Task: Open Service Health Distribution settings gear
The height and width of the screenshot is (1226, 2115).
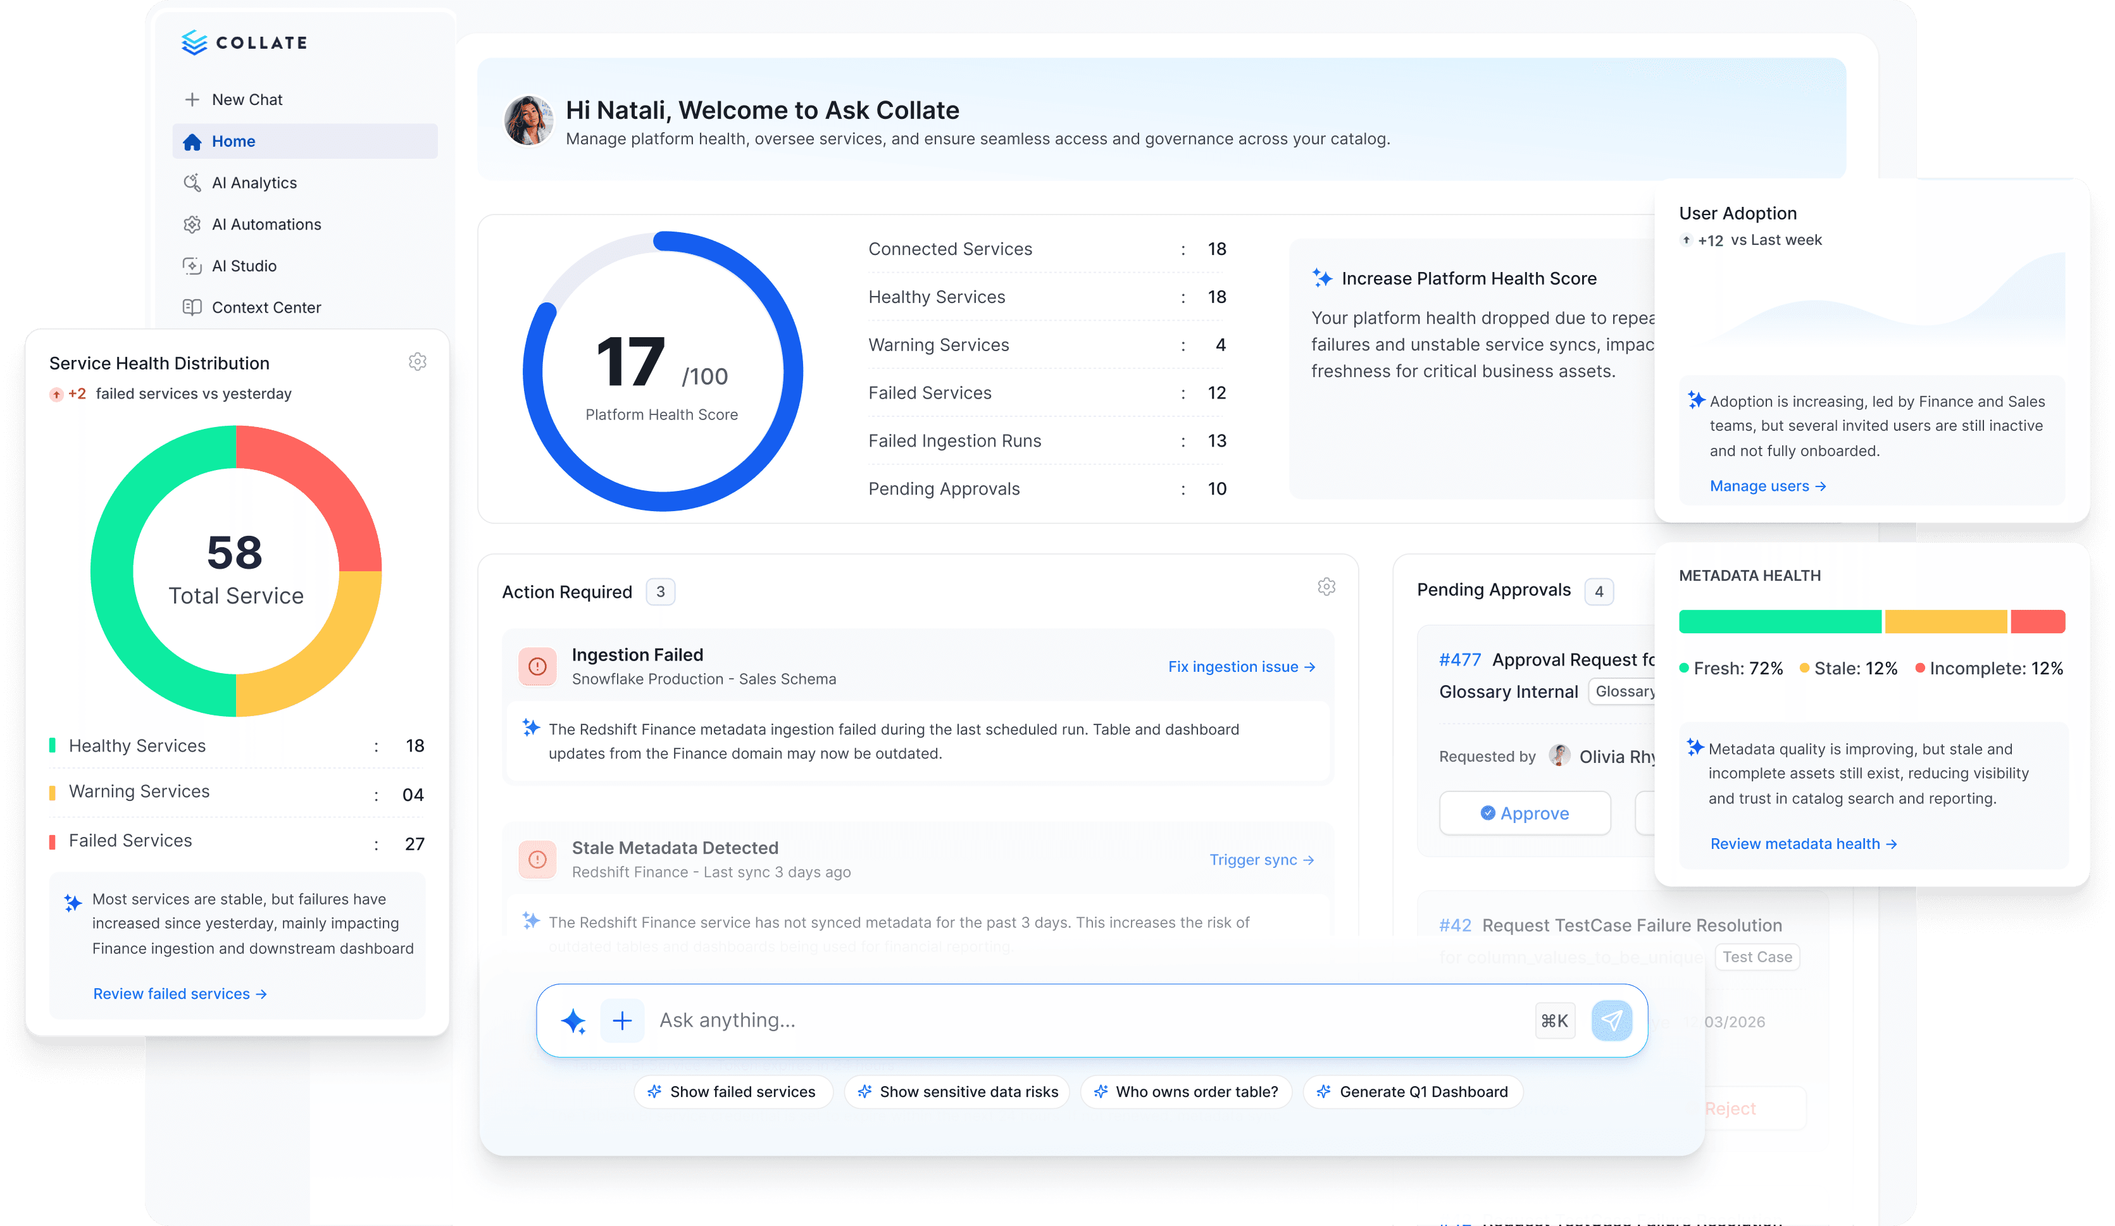Action: coord(417,362)
